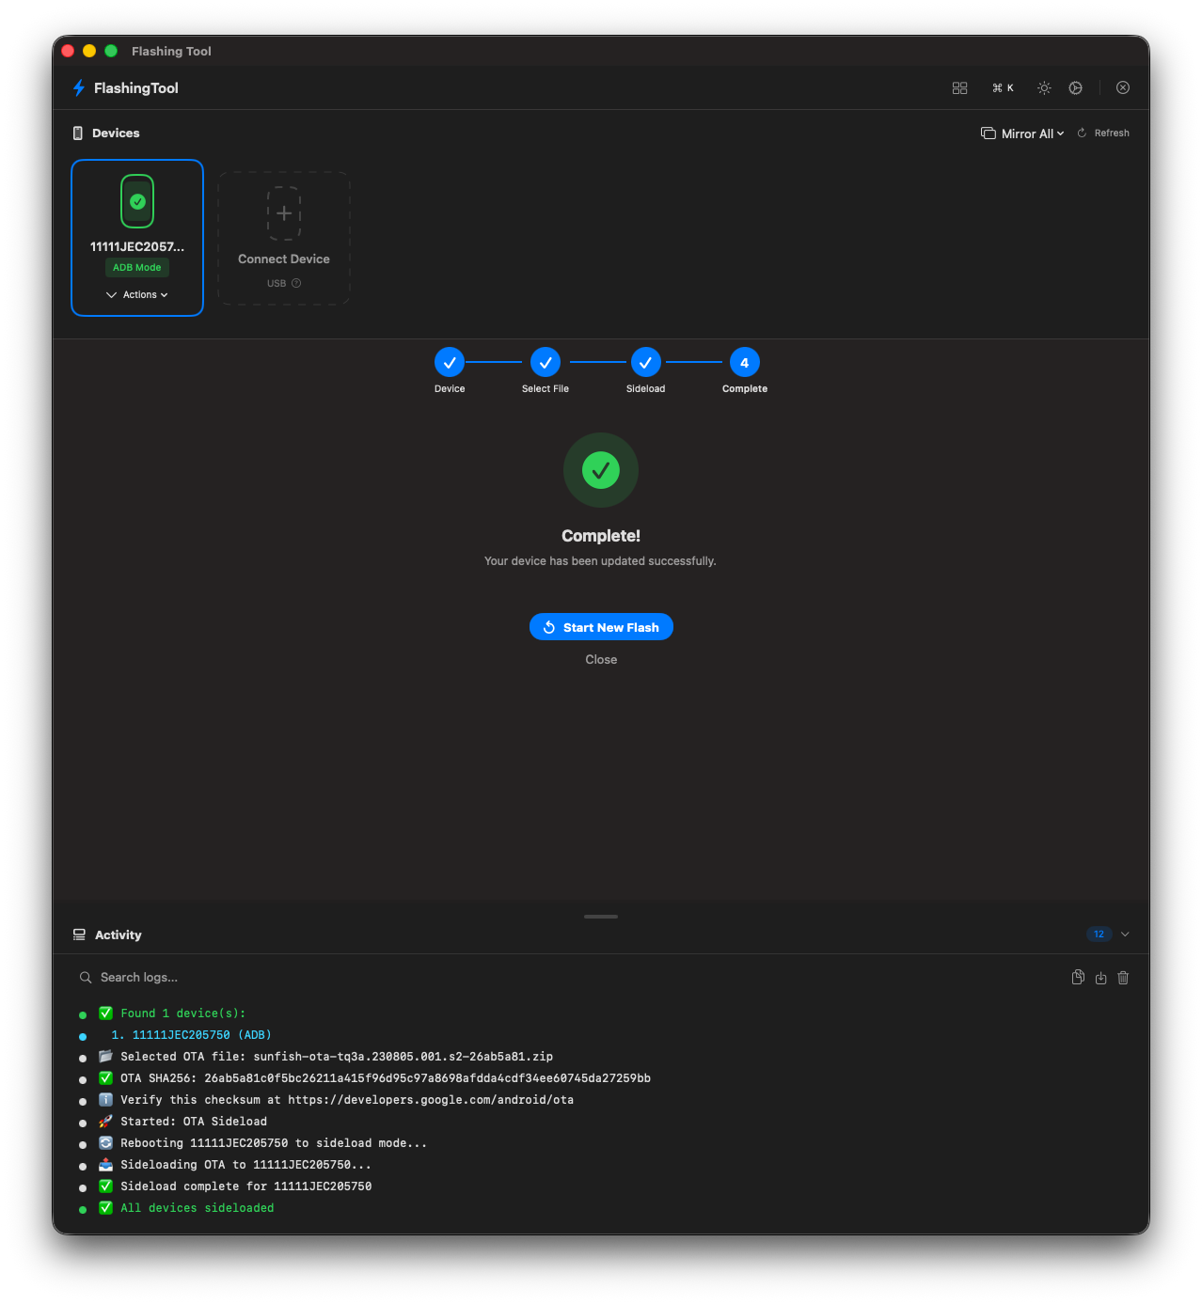Click the ADB Mode badge
The width and height of the screenshot is (1202, 1304).
(137, 268)
